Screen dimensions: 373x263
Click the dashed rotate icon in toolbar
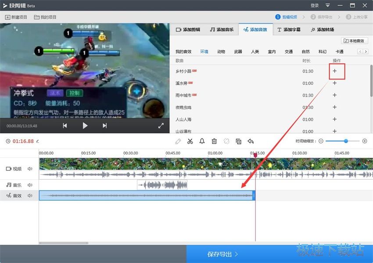click(226, 141)
